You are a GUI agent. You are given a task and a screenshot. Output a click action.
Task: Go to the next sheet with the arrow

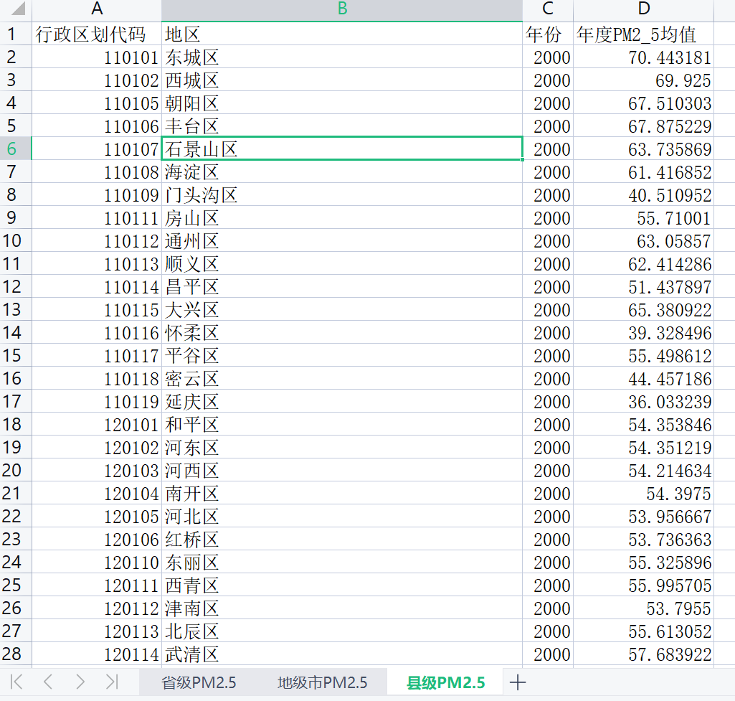(80, 682)
